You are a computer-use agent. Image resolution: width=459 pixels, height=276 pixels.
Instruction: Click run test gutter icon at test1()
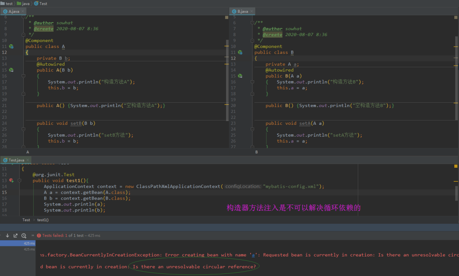click(x=11, y=180)
